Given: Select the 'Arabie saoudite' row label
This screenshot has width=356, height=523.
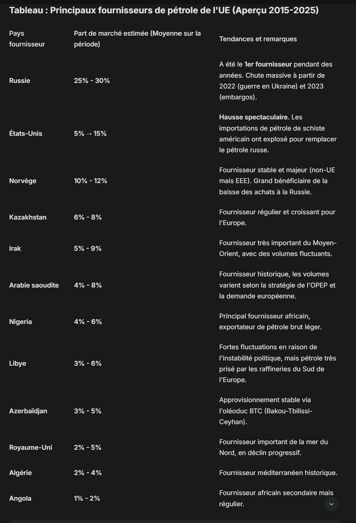Looking at the screenshot, I should click(34, 285).
